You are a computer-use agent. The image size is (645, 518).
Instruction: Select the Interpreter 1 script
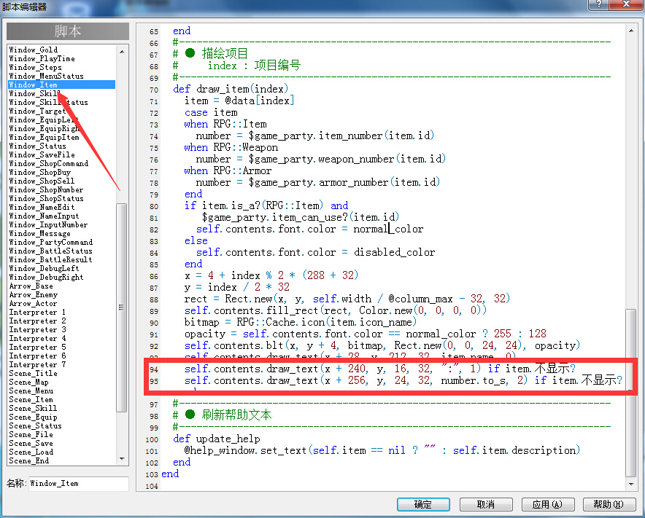37,313
